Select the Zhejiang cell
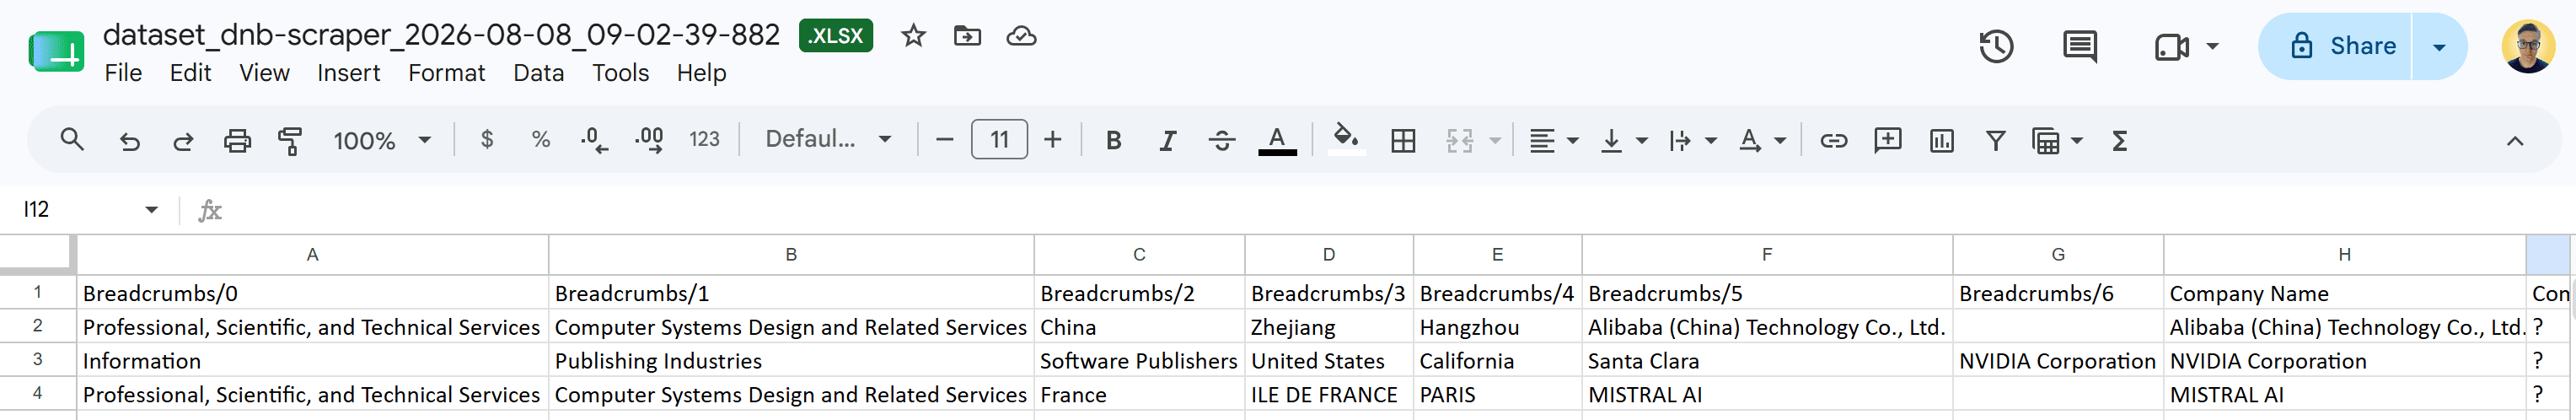Image resolution: width=2576 pixels, height=420 pixels. [1329, 326]
